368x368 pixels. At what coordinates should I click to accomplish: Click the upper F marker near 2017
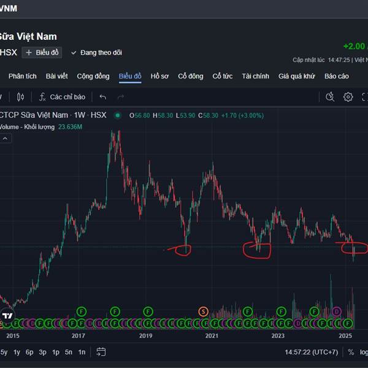(82, 312)
